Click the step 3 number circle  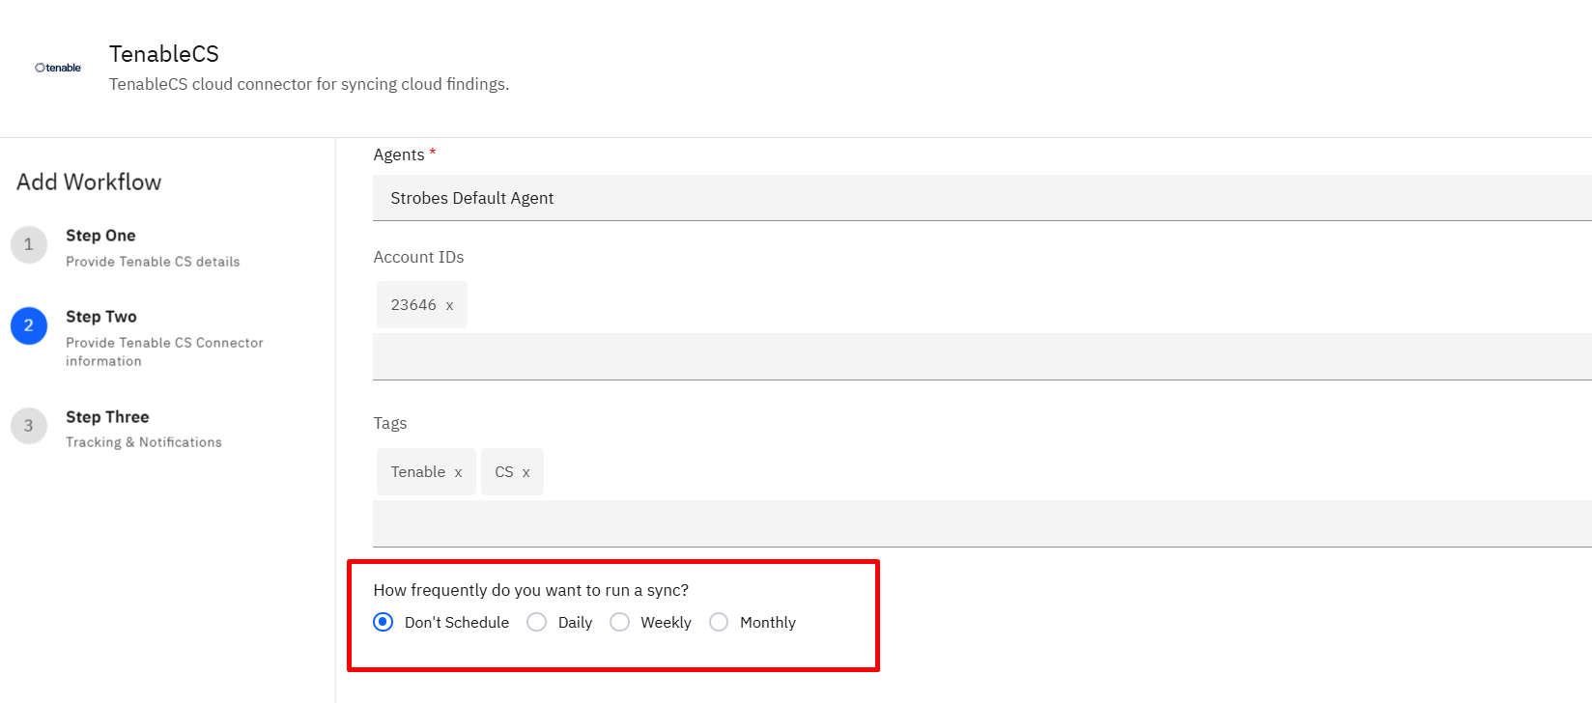[29, 426]
